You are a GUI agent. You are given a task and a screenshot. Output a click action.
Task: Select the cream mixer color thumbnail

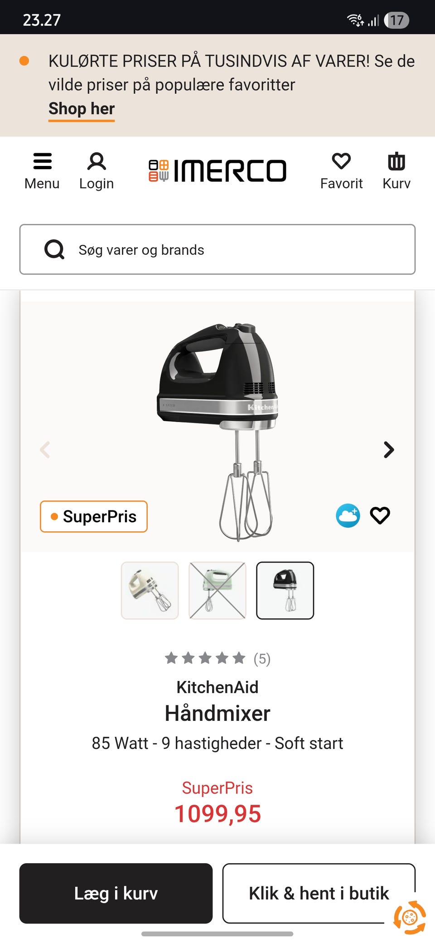pyautogui.click(x=150, y=590)
